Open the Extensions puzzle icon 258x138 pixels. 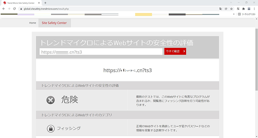coord(244,9)
